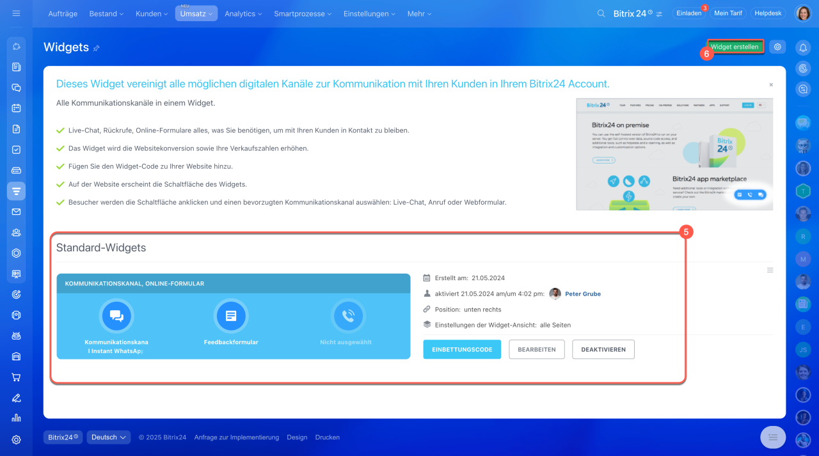The width and height of the screenshot is (819, 456).
Task: Open the Webmail envelope icon in left sidebar
Action: (17, 212)
